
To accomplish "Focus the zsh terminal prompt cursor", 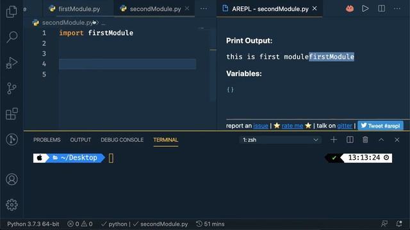I will pyautogui.click(x=111, y=158).
